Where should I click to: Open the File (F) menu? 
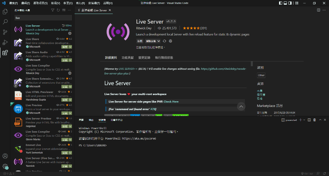[13, 3]
